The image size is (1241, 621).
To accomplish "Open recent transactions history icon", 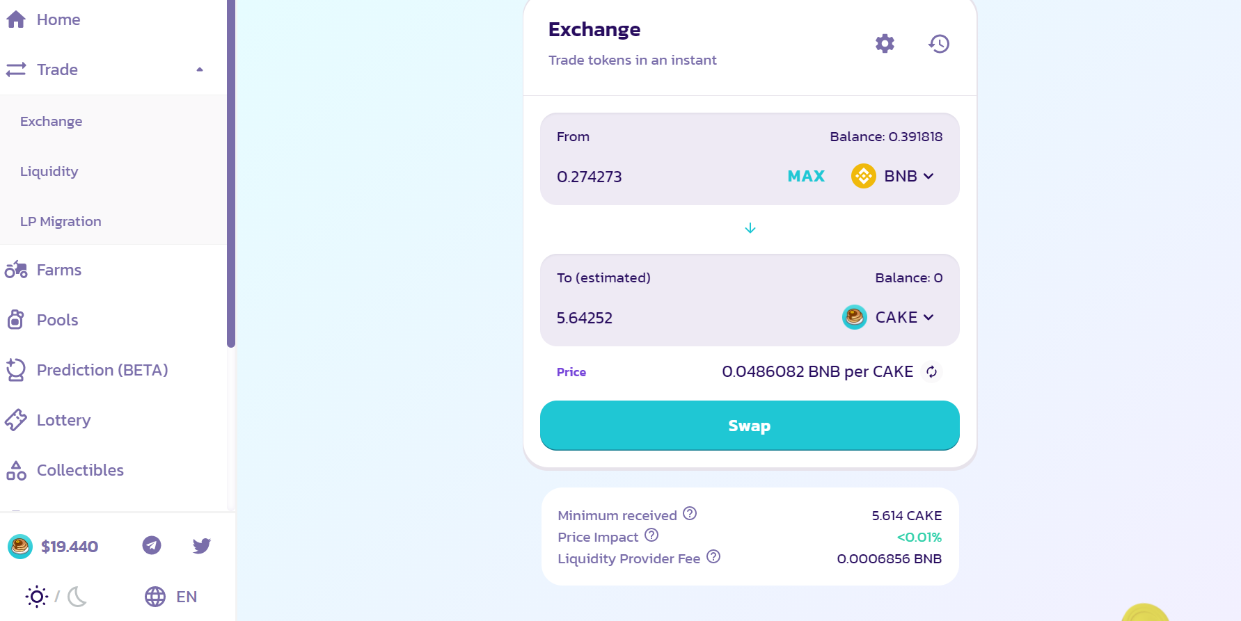I will pos(939,44).
